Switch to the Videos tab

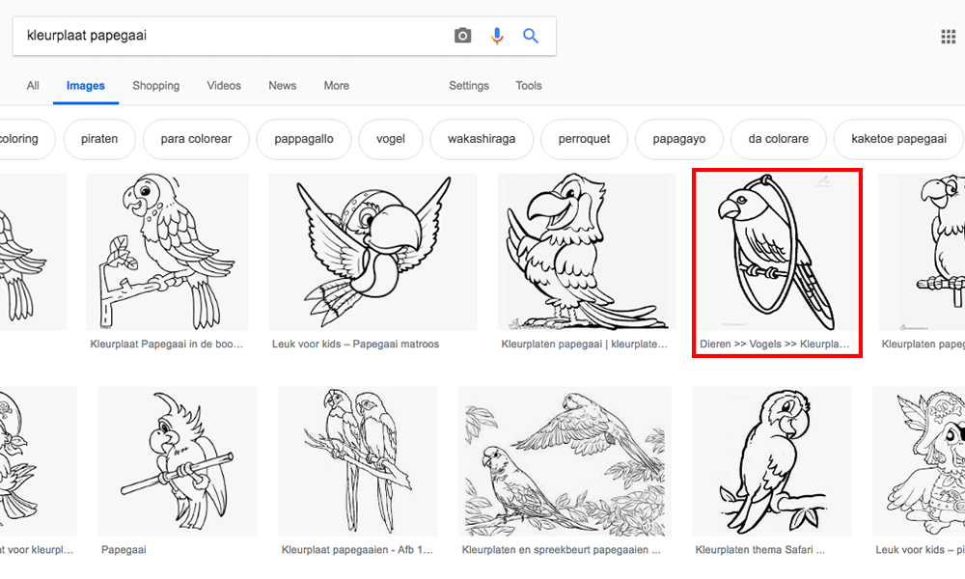pyautogui.click(x=224, y=86)
